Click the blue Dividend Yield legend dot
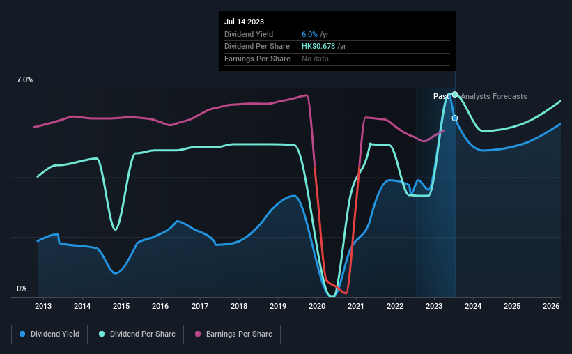572x354 pixels. tap(22, 334)
